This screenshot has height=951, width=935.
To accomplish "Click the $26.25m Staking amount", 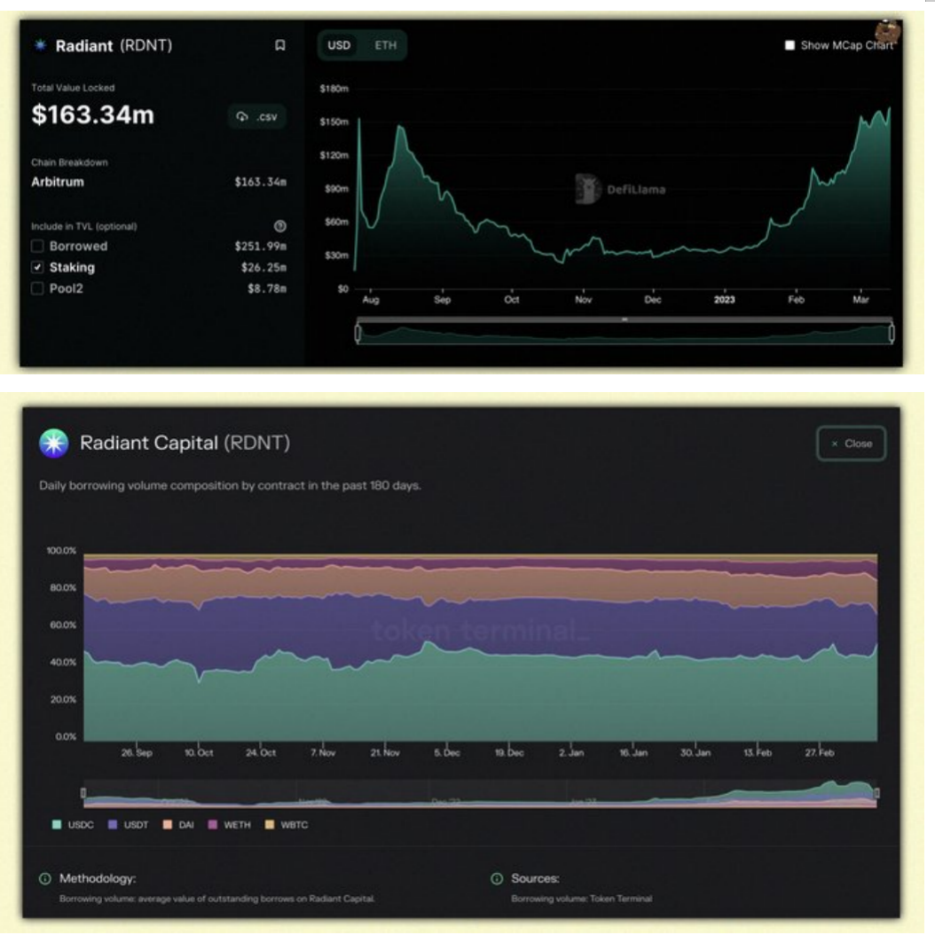I will click(263, 268).
